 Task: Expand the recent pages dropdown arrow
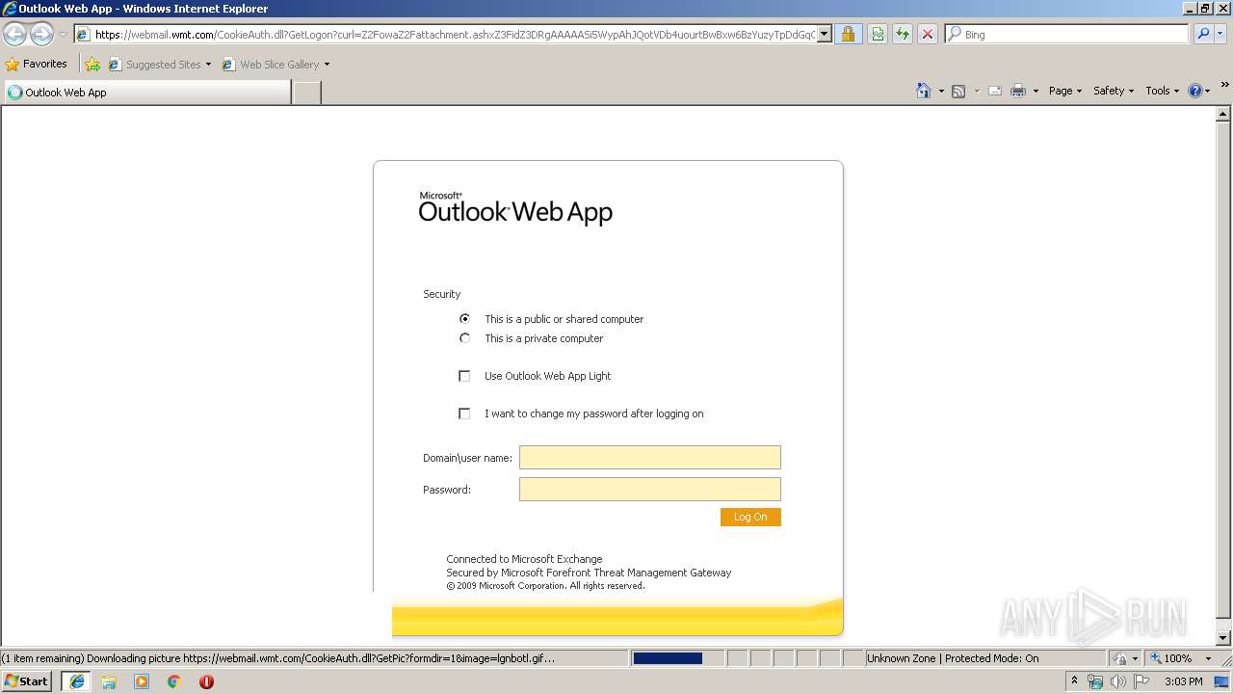[x=63, y=35]
